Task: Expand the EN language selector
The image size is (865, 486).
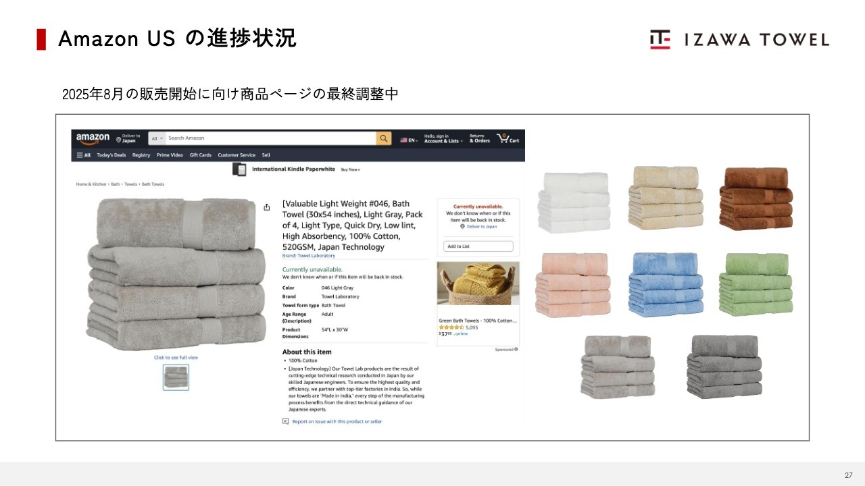Action: coord(409,140)
